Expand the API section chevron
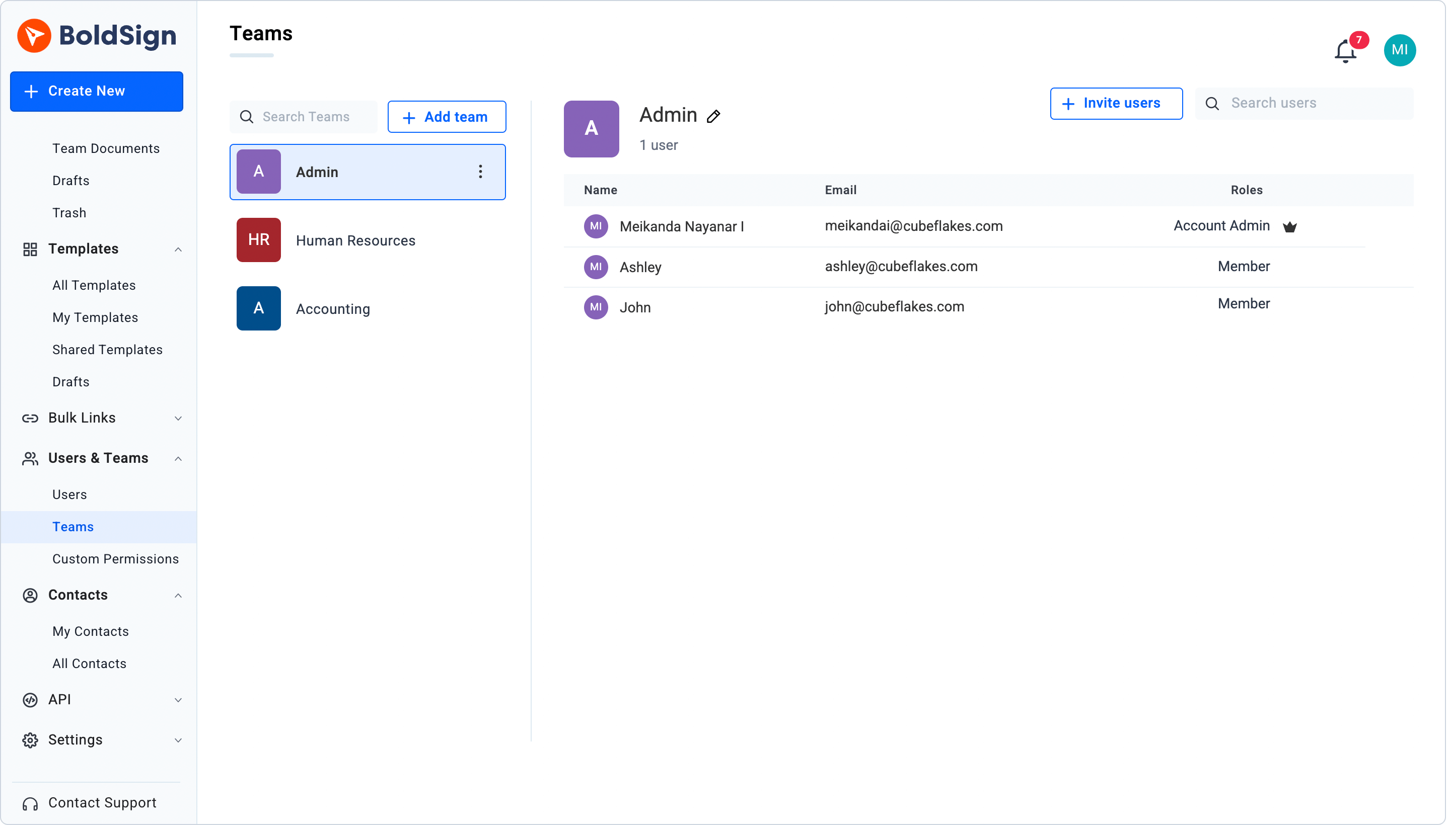 click(x=179, y=701)
